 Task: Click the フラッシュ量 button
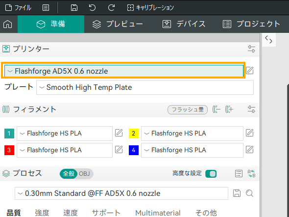[x=188, y=109]
